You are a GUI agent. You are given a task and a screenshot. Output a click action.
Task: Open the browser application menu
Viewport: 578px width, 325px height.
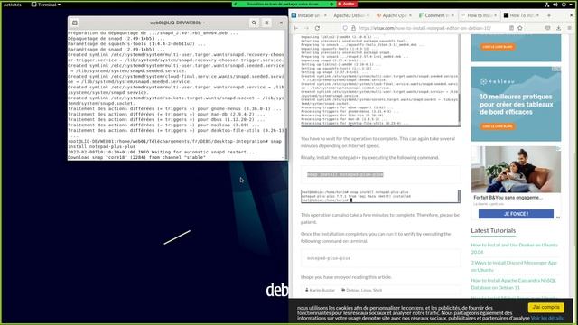(x=569, y=28)
